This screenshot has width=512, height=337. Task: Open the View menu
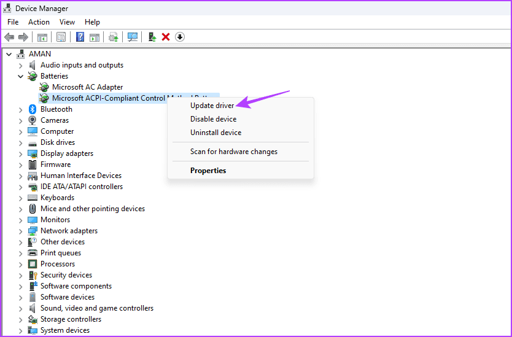(x=67, y=22)
